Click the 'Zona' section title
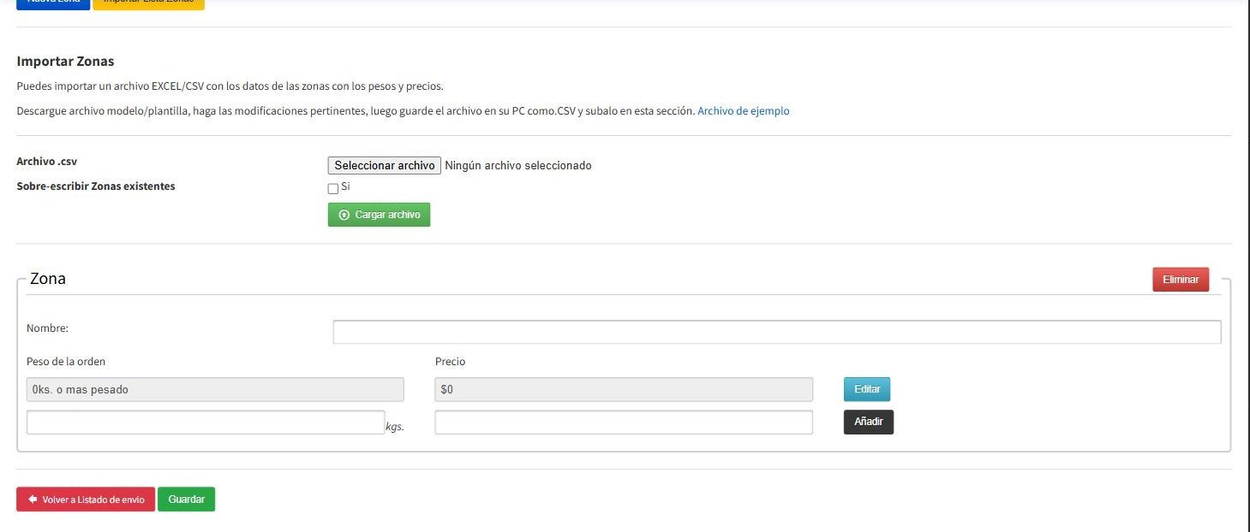Screen dimensions: 1250x532 pos(48,279)
